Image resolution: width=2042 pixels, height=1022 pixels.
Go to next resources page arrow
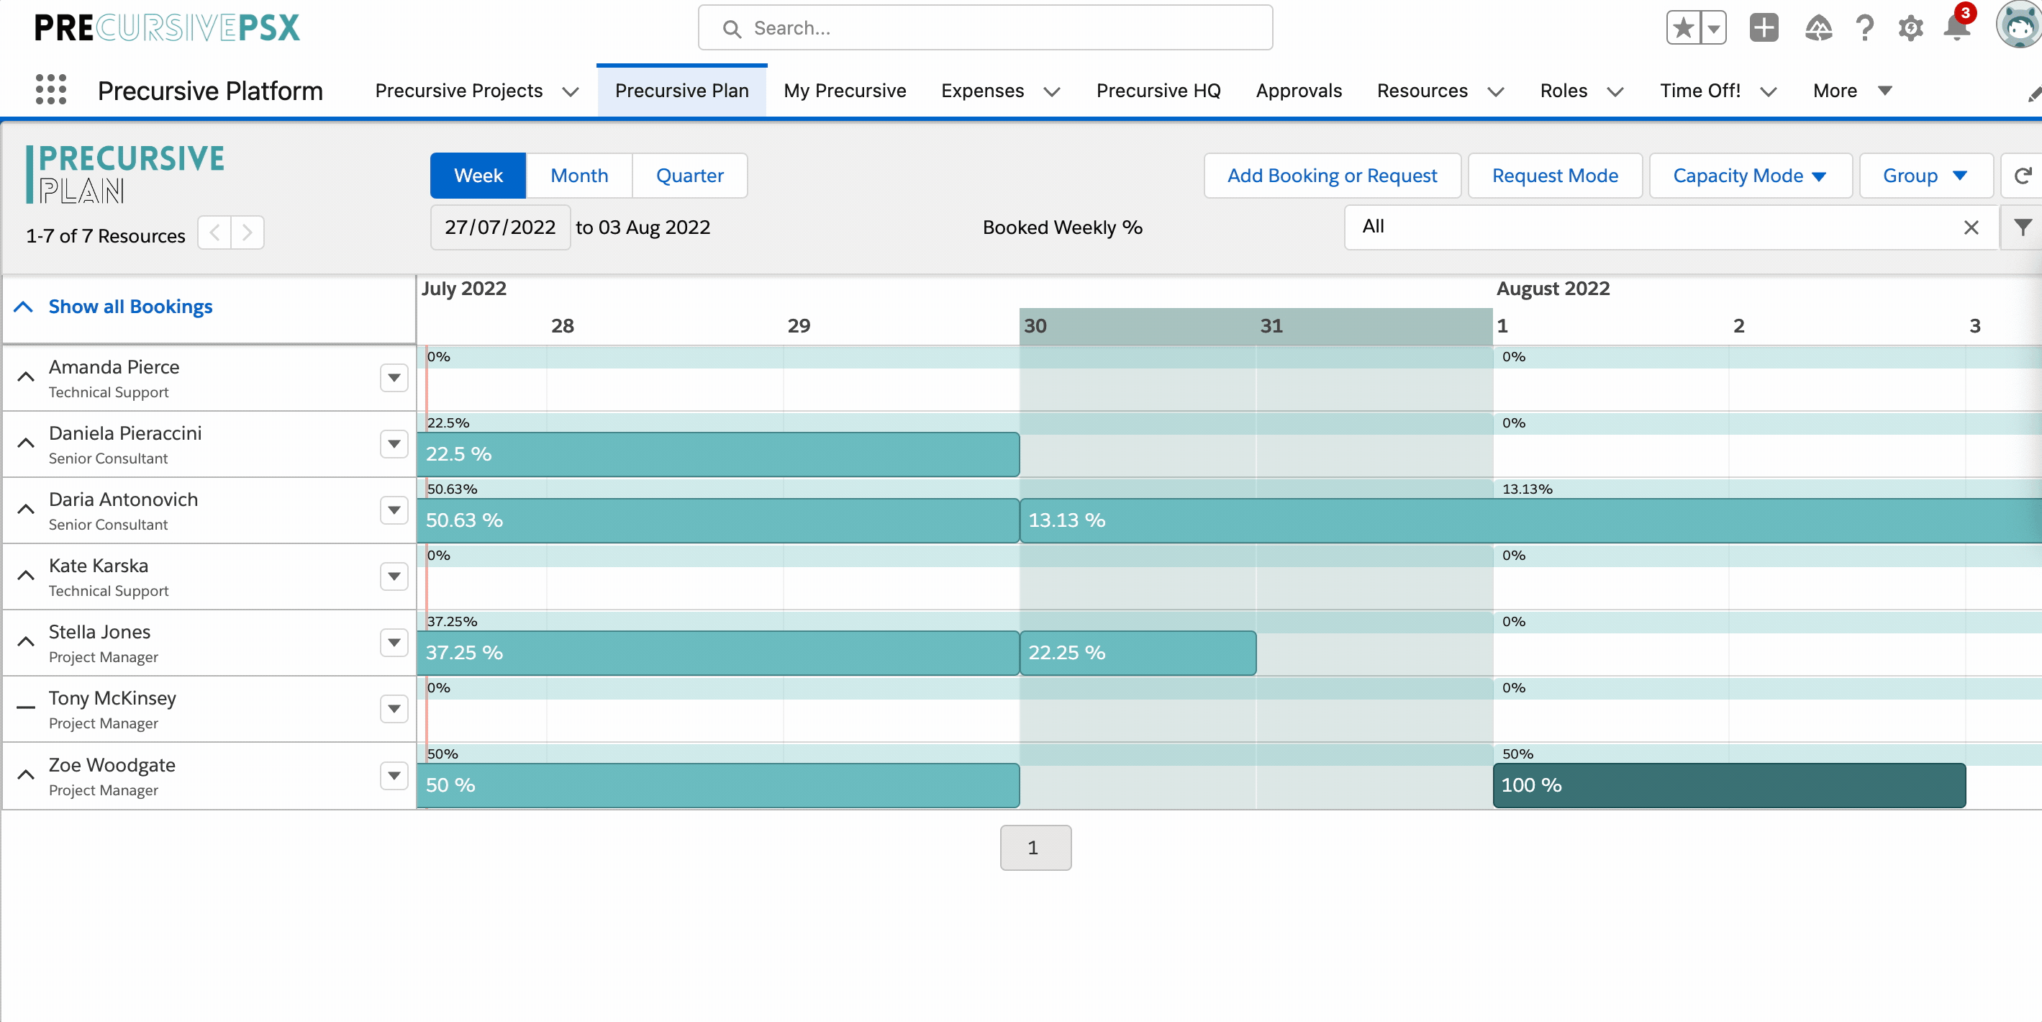[248, 232]
